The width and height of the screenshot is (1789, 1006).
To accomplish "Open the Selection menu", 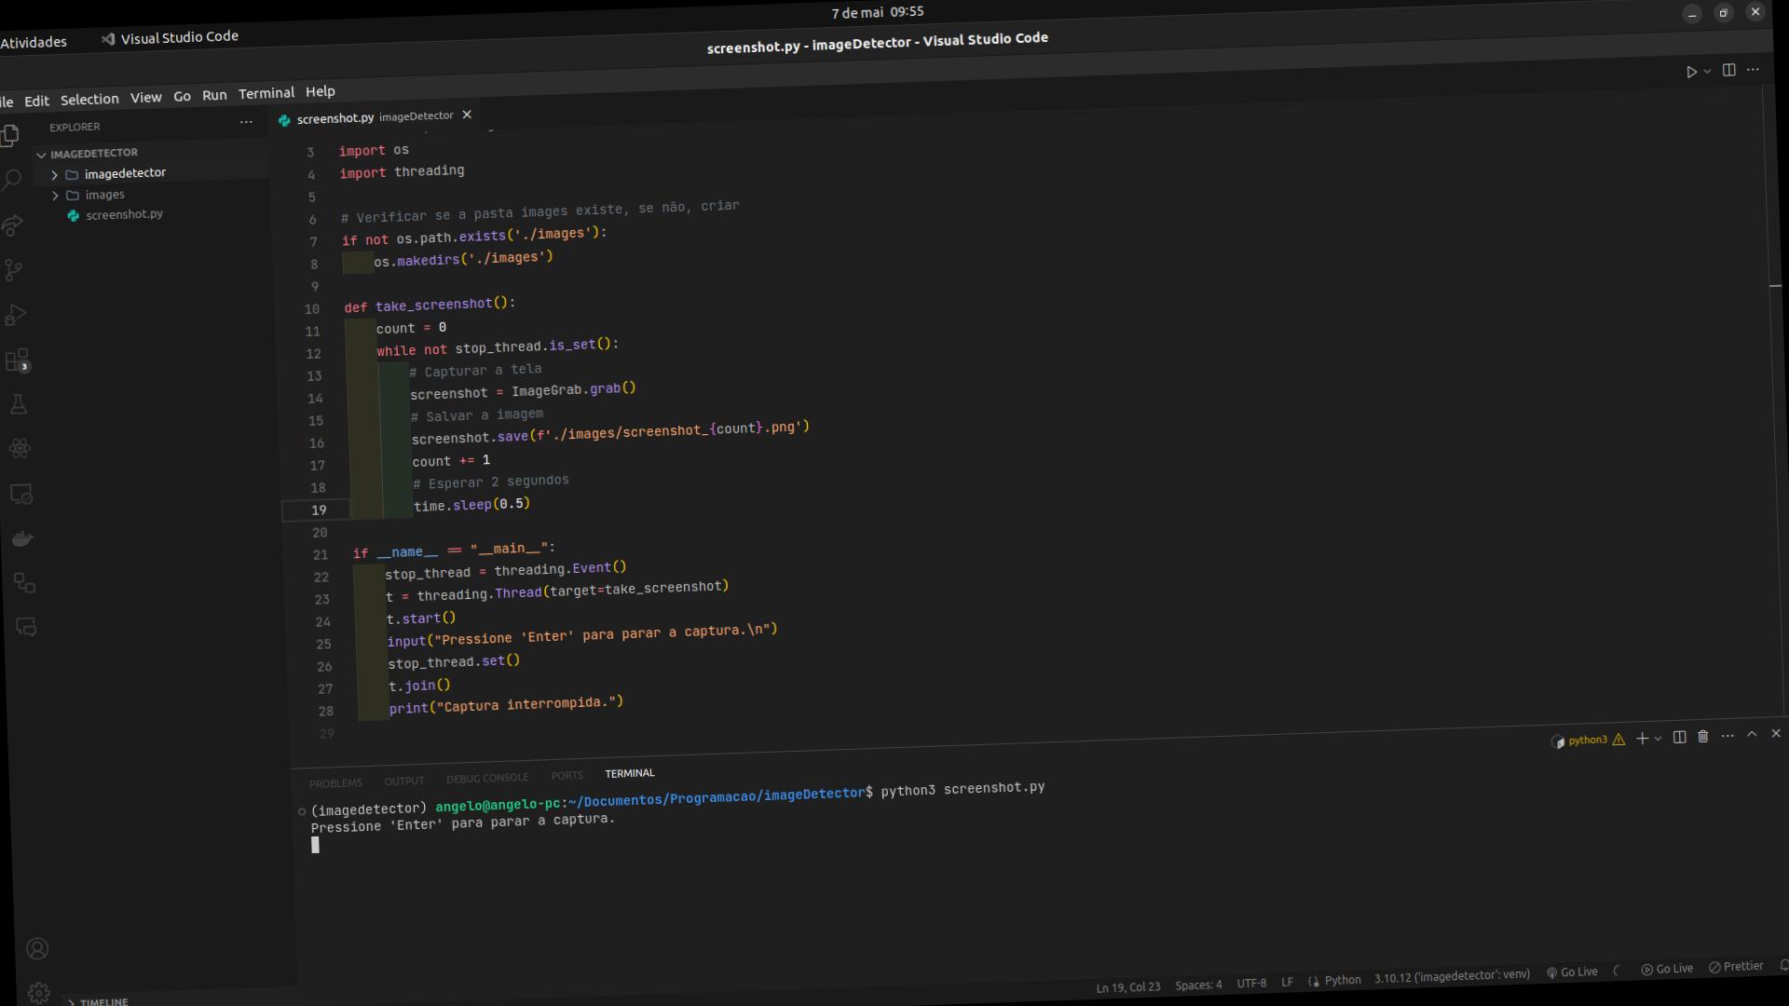I will [x=89, y=100].
